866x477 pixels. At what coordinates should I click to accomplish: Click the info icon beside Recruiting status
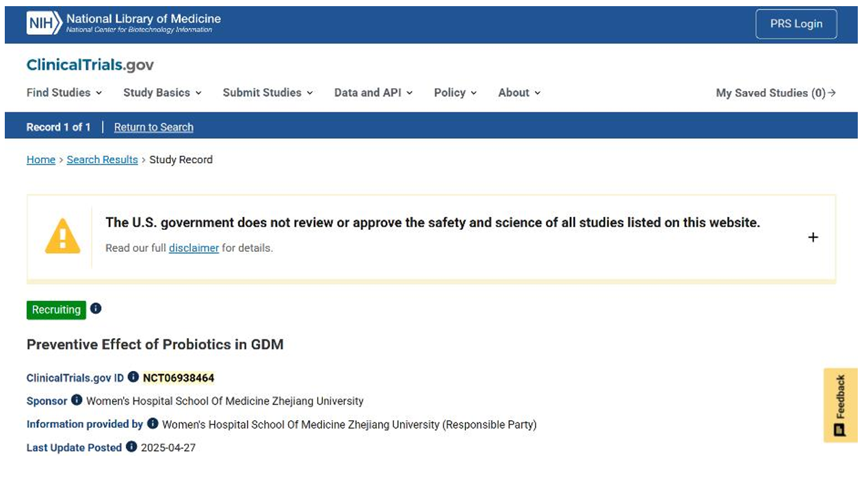[96, 309]
